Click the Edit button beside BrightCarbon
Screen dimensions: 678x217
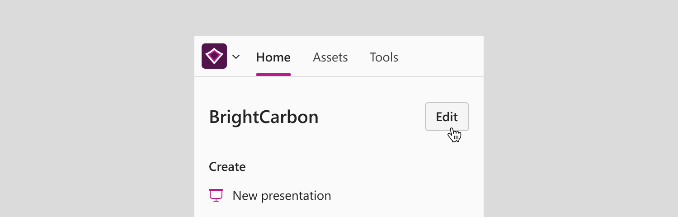[447, 117]
